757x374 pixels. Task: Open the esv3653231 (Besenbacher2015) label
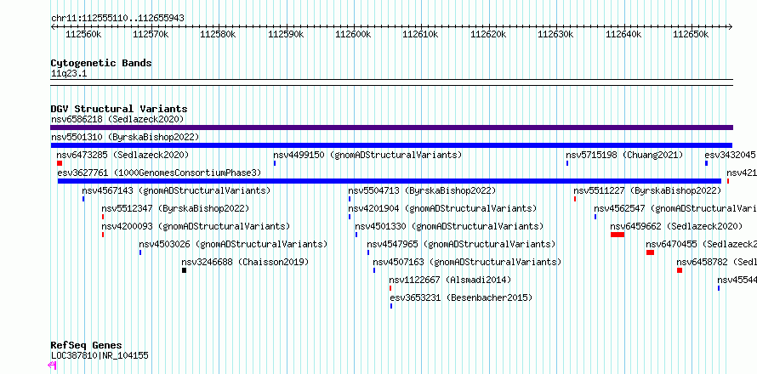pyautogui.click(x=462, y=297)
